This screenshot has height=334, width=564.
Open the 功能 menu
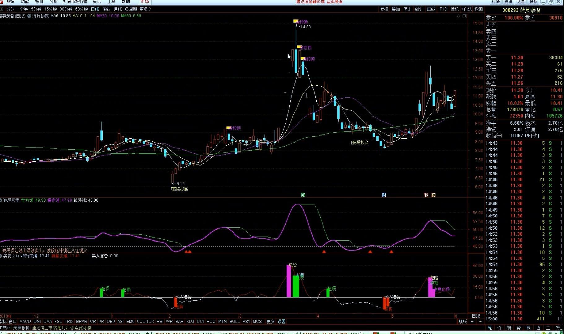(25, 2)
